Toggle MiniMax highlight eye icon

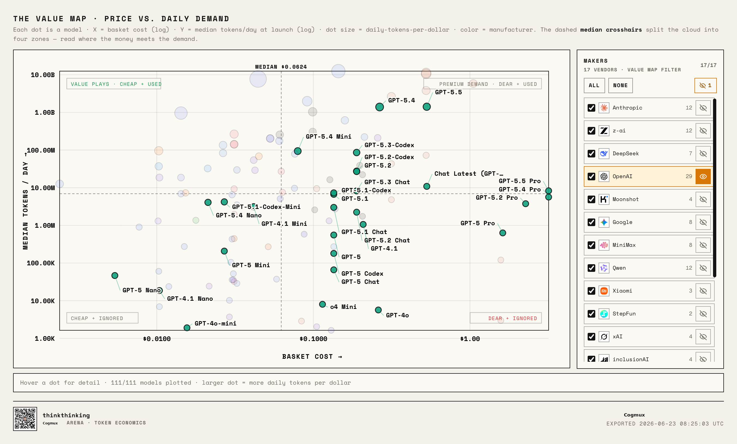click(x=703, y=245)
